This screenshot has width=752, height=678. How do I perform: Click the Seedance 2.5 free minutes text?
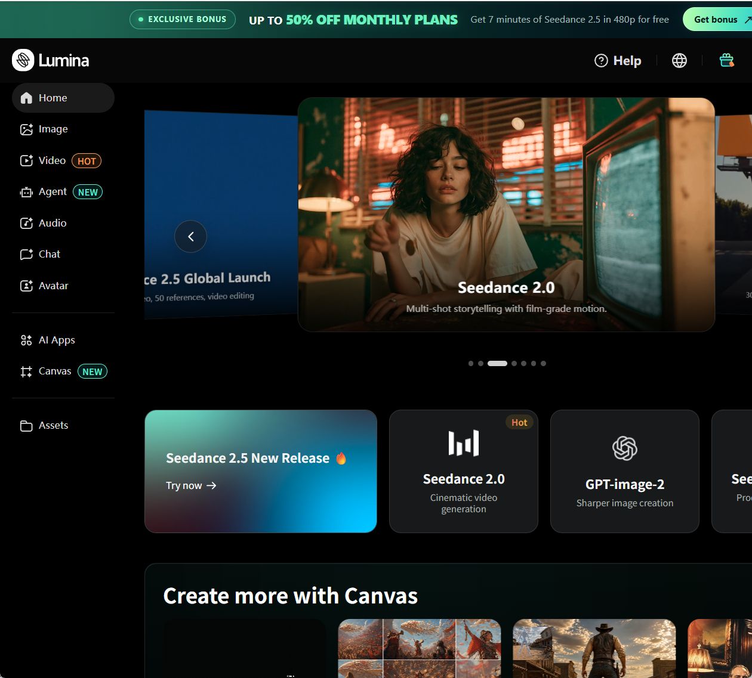[569, 20]
